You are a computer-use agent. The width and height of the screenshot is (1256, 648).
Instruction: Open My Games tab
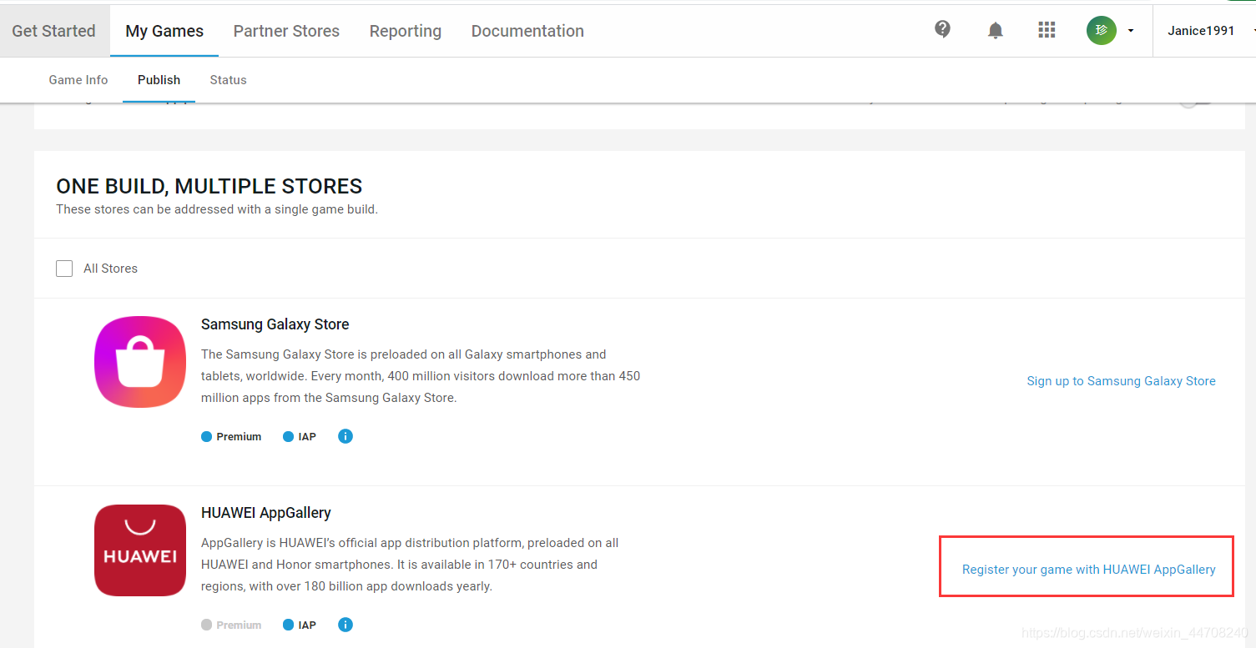[164, 31]
